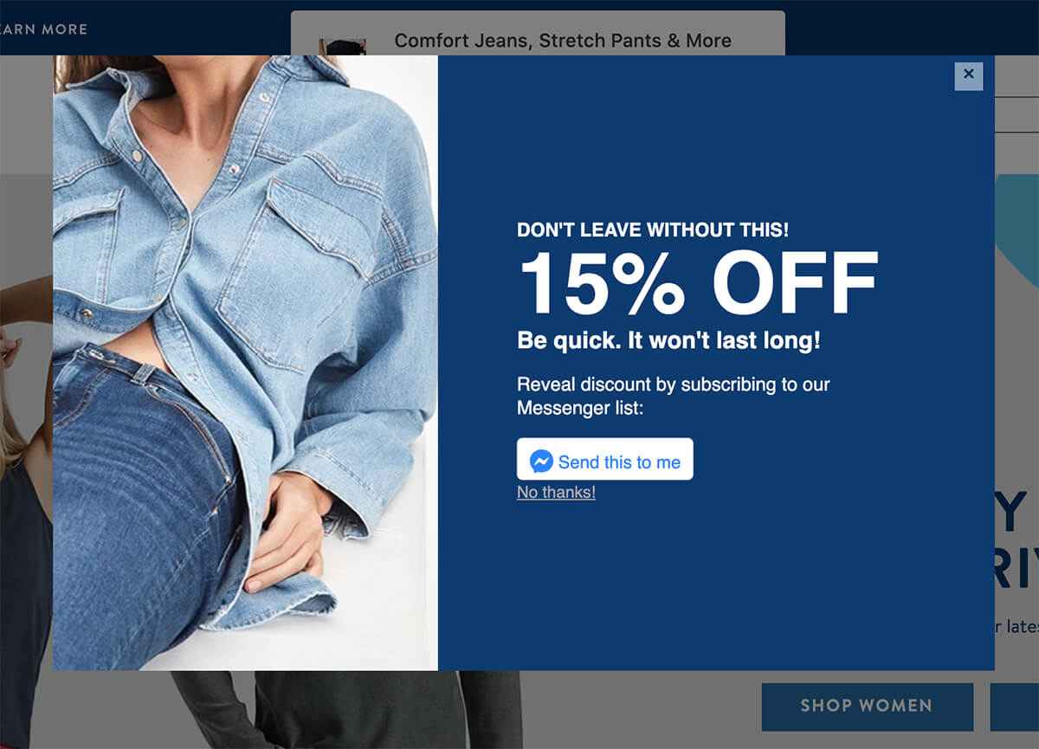Close the discount popup with the X

point(968,75)
